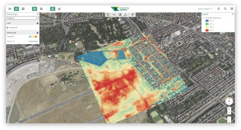
Task: Switch the map to 2D view
Action: tap(10, 9)
